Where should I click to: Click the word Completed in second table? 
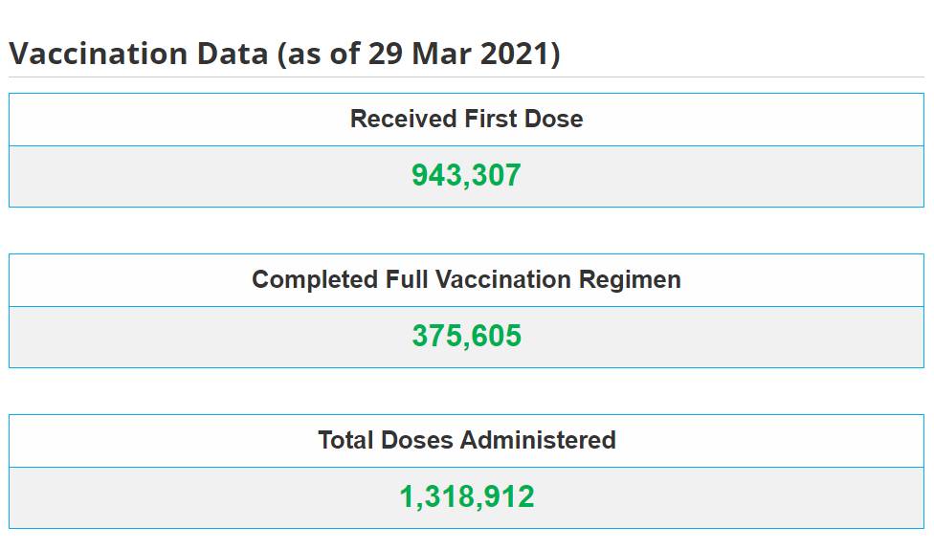[x=314, y=279]
